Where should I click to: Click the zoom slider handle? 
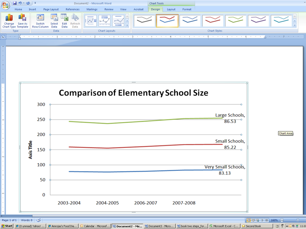[298, 220]
